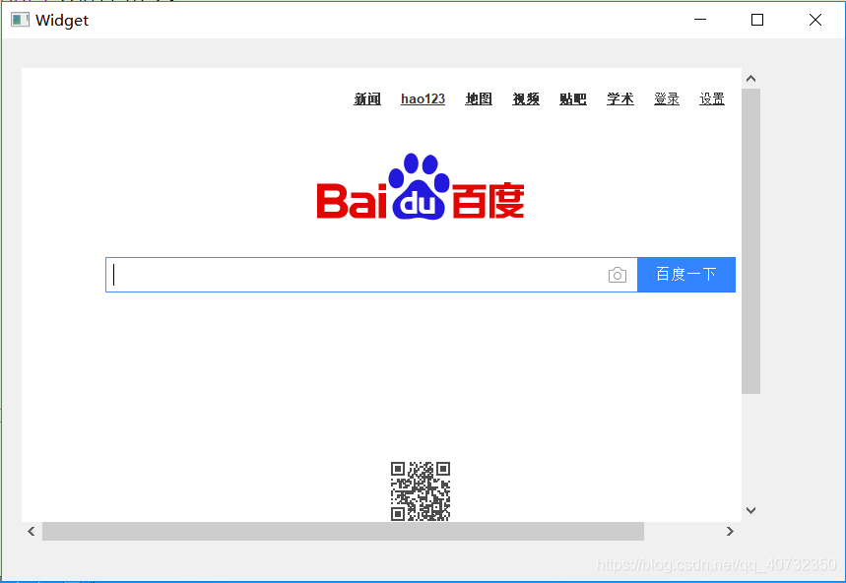
Task: Click the horizontal scrollbar left arrow
Action: tap(32, 531)
